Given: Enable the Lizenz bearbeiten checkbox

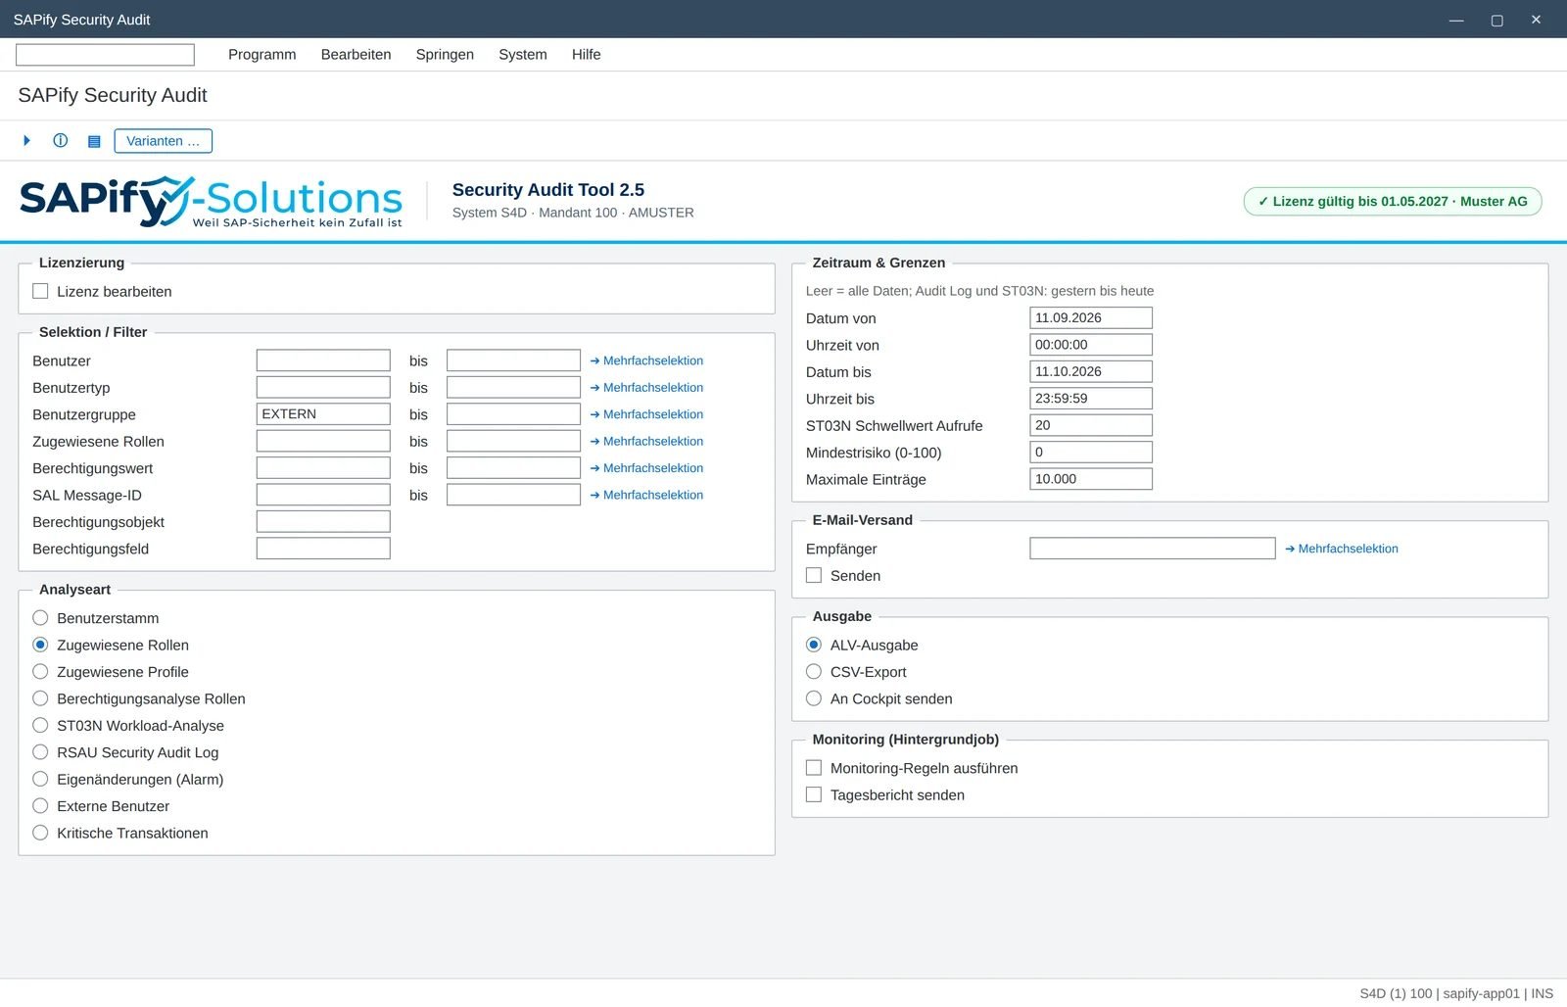Looking at the screenshot, I should (x=40, y=291).
